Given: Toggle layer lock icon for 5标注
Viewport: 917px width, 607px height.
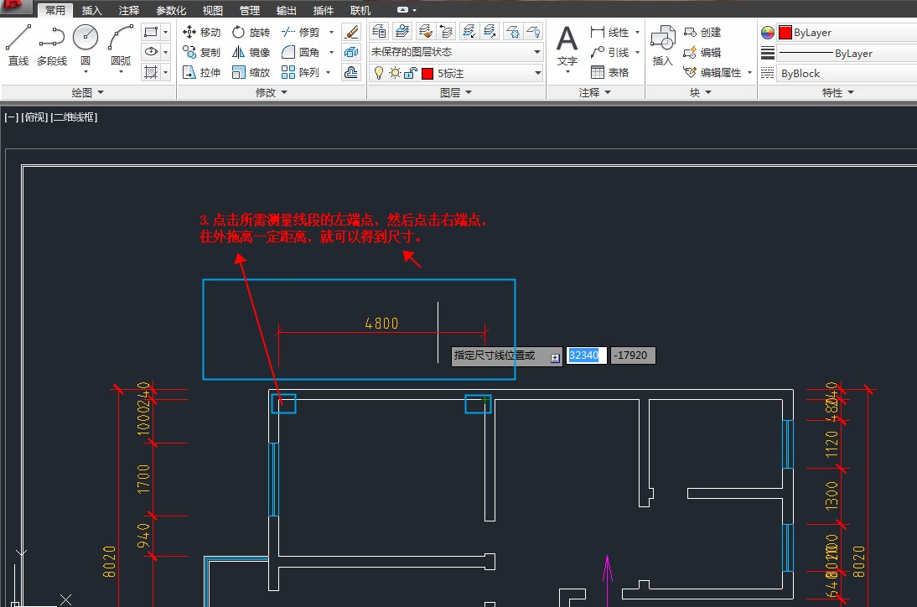Looking at the screenshot, I should (x=411, y=72).
